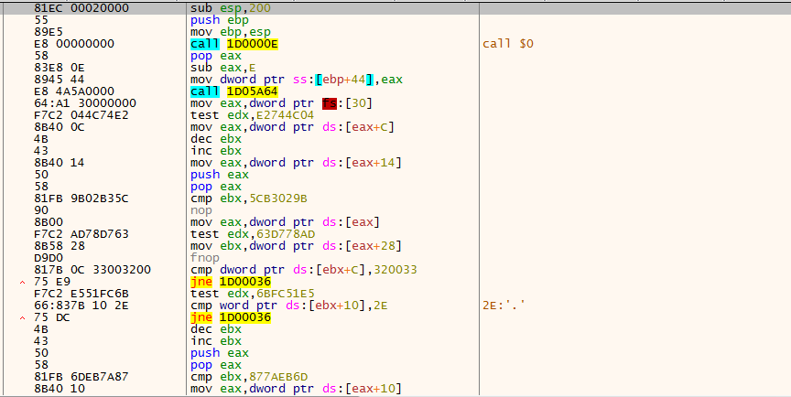The image size is (791, 397).
Task: Select 'jne 1D00036' on the 75 DC row
Action: coord(231,317)
